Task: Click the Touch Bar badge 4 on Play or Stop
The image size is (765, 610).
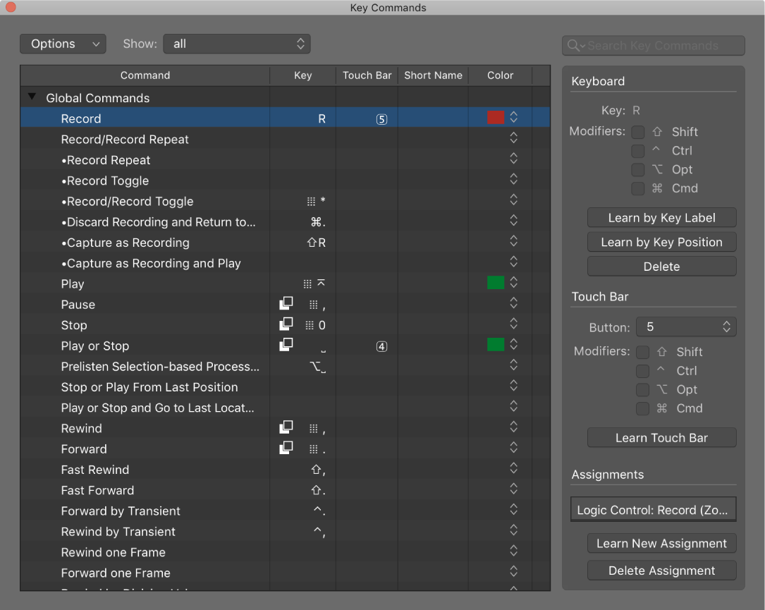Action: 381,346
